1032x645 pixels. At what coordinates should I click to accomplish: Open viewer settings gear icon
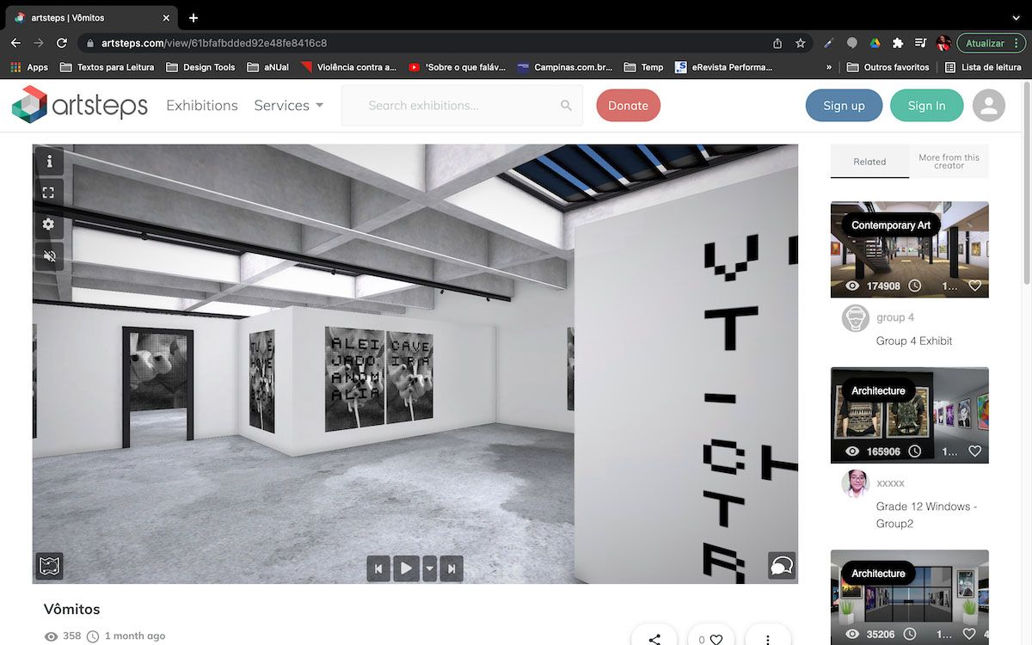[x=49, y=224]
